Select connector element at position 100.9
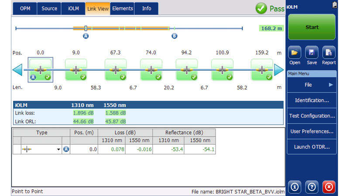This screenshot has height=196, width=349. pyautogui.click(x=222, y=70)
